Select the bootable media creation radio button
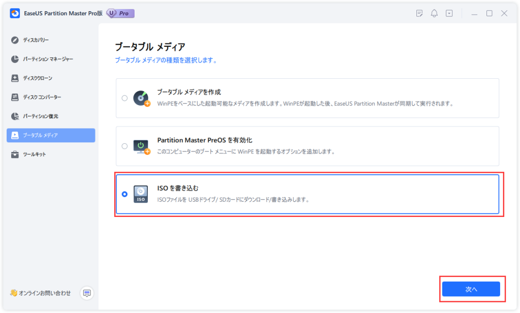This screenshot has height=313, width=520. coord(124,98)
